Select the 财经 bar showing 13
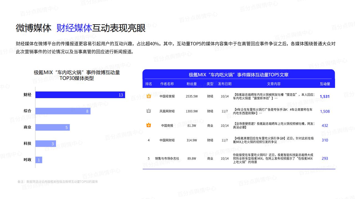 click(x=80, y=95)
